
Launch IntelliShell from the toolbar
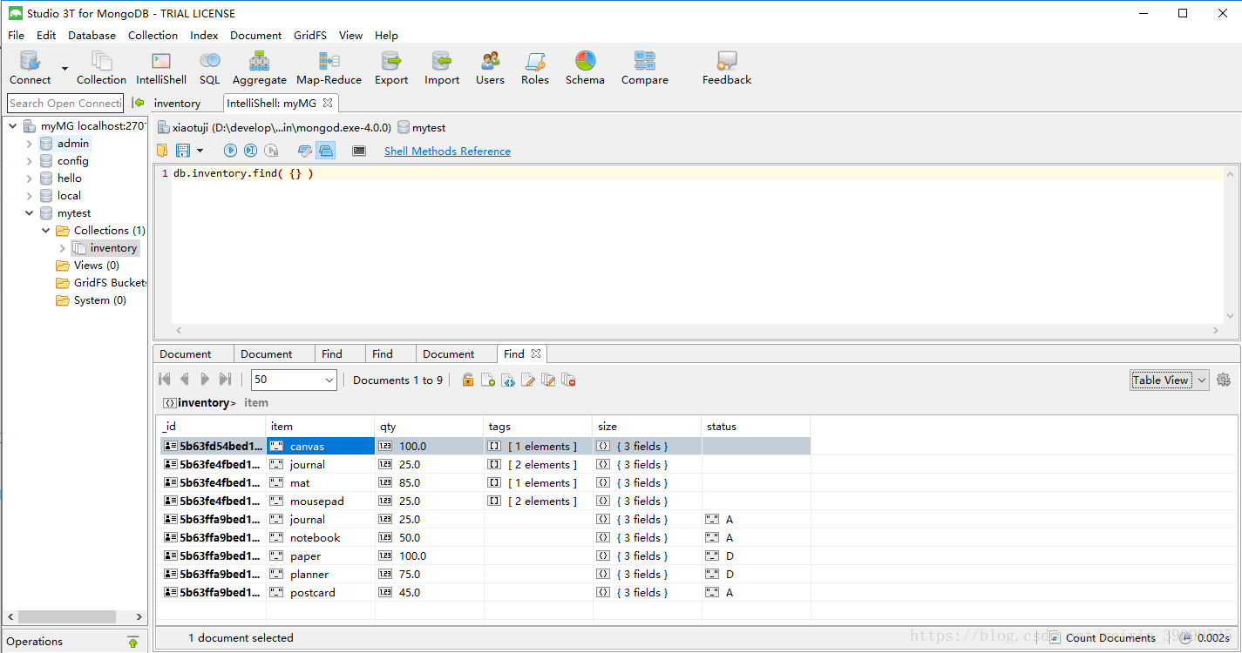(161, 67)
